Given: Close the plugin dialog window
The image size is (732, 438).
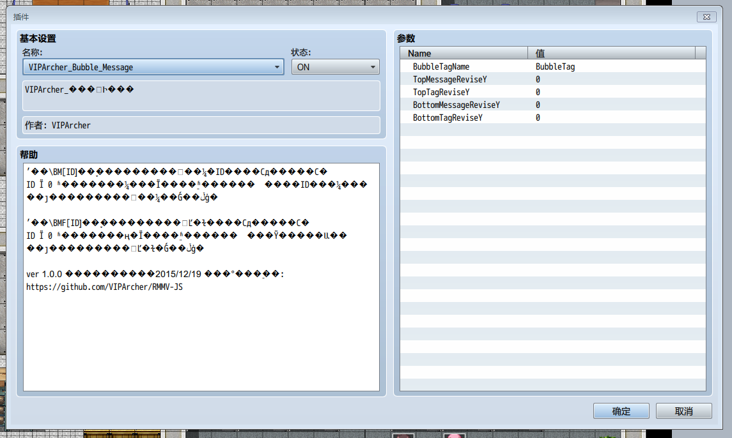Looking at the screenshot, I should [x=706, y=17].
